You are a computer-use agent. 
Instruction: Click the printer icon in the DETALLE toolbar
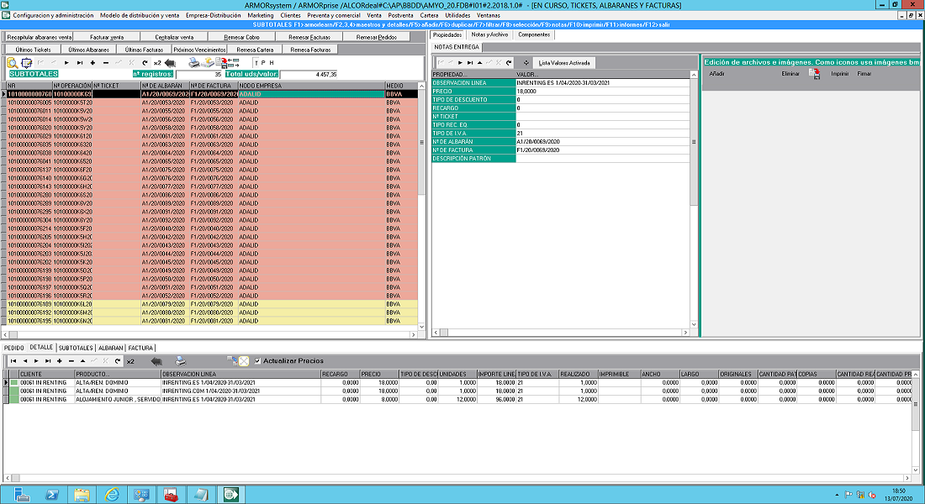179,360
